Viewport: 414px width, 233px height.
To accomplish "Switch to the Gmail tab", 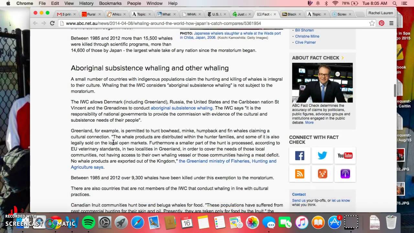I will [x=66, y=14].
